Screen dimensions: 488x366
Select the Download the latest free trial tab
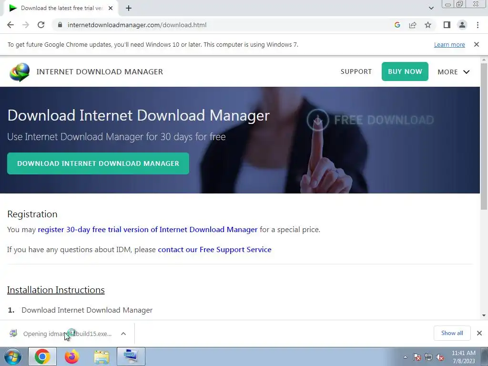61,8
